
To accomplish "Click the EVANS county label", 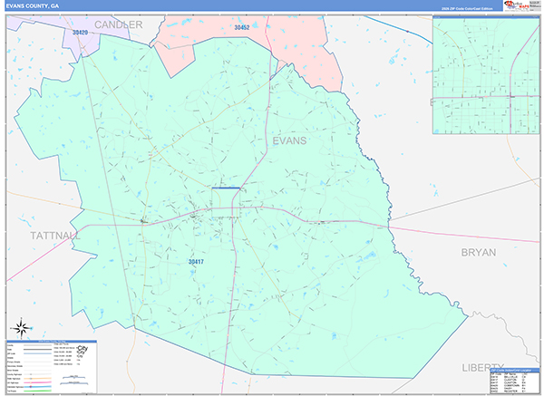I will pyautogui.click(x=289, y=140).
